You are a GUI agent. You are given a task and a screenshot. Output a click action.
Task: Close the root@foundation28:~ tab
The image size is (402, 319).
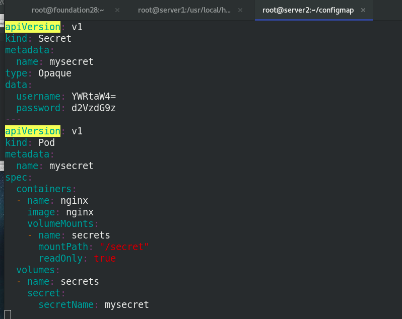click(x=117, y=10)
